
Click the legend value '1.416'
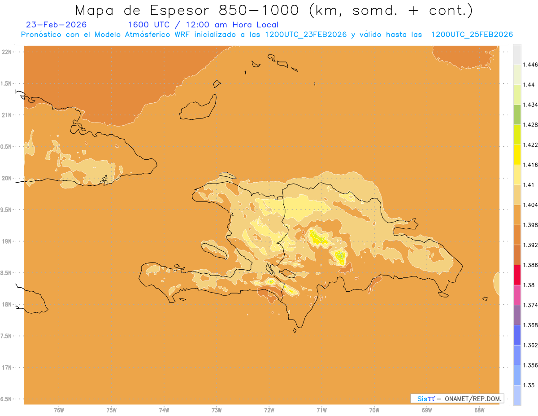click(x=531, y=165)
